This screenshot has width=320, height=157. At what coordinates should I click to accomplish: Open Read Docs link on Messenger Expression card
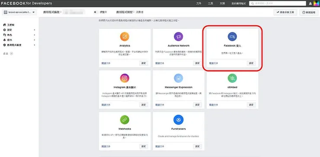160,105
